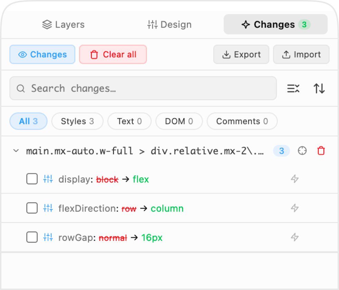Click the lightning bolt icon on display row

tap(295, 179)
